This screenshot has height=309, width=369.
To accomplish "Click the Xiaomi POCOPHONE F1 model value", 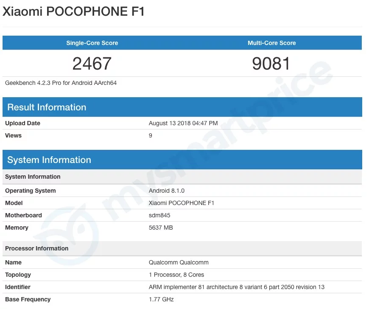I will [x=182, y=203].
